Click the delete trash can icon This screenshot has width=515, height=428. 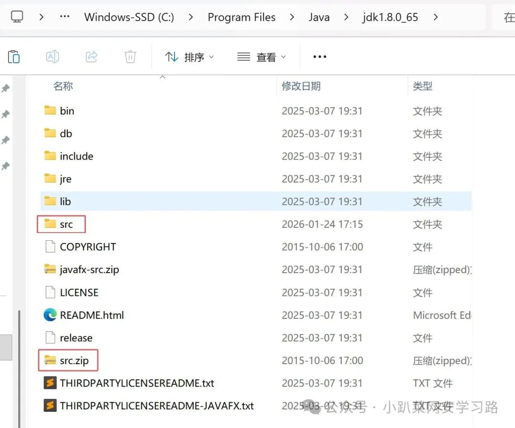pyautogui.click(x=130, y=57)
